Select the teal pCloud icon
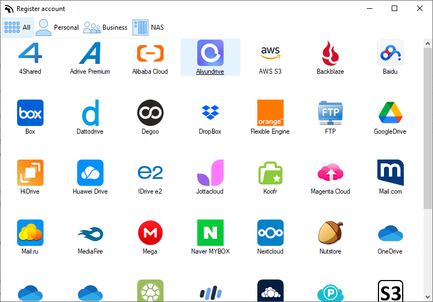 point(331,293)
